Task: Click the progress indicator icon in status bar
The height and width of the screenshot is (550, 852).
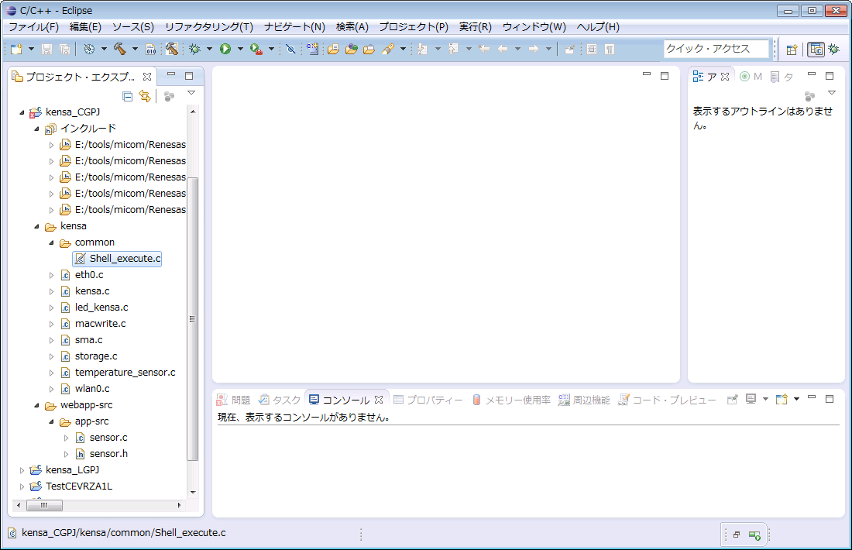Action: pyautogui.click(x=754, y=535)
